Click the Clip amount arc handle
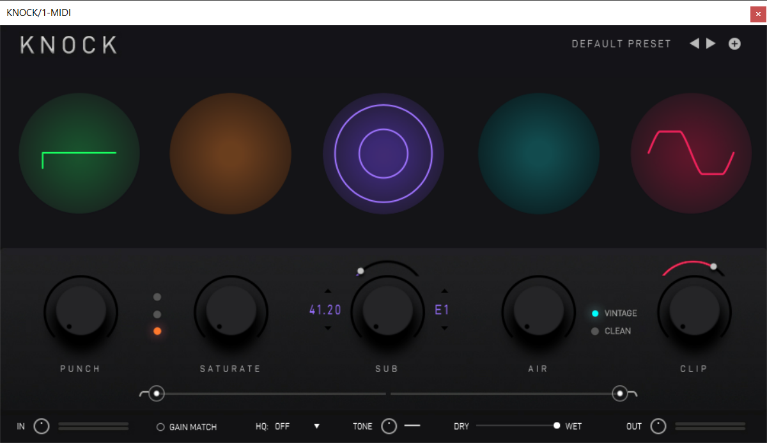The image size is (767, 443). (x=713, y=267)
